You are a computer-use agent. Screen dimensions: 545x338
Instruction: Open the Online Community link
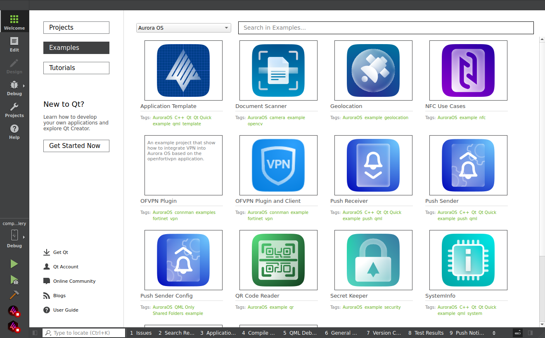tap(74, 281)
